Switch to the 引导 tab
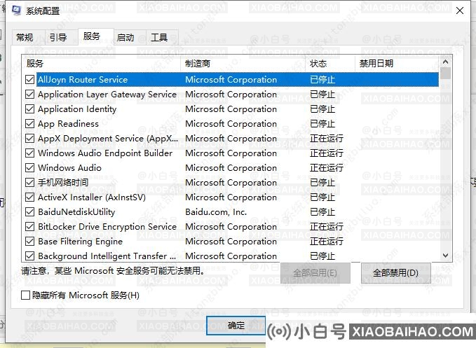 [x=61, y=38]
